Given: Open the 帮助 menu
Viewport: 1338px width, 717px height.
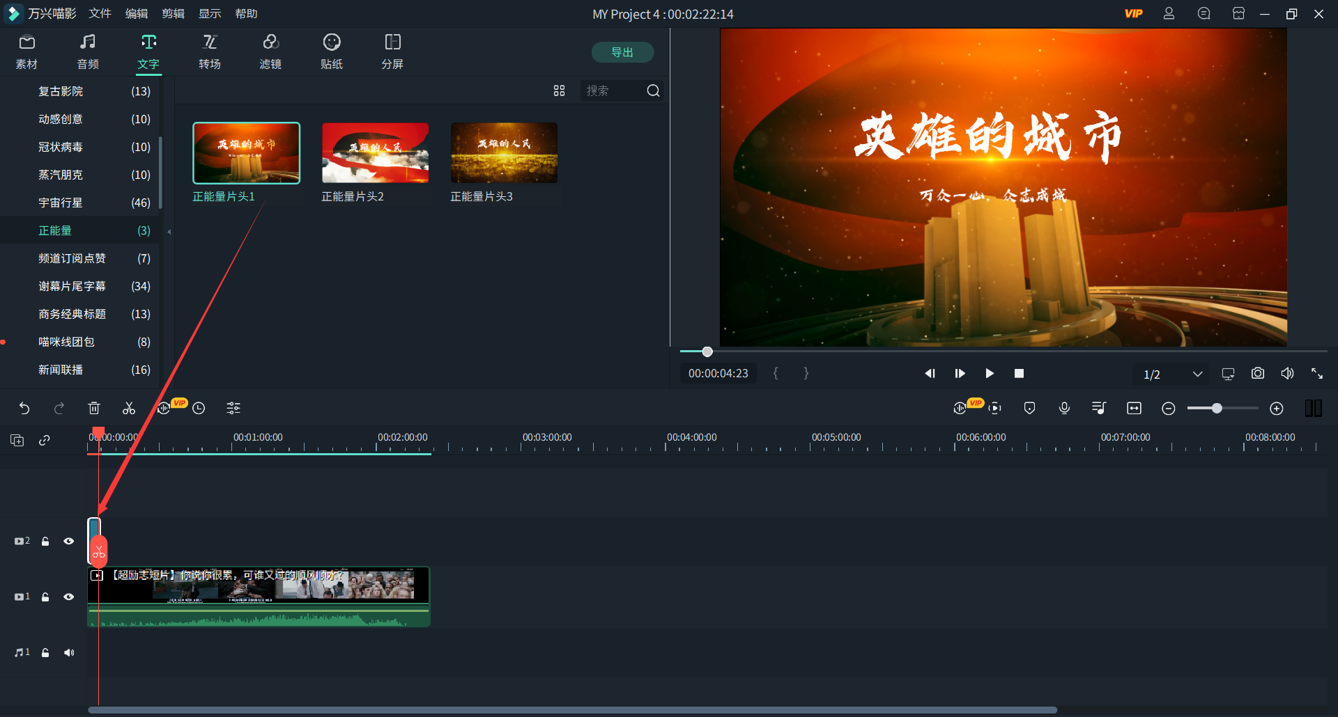Looking at the screenshot, I should coord(245,13).
